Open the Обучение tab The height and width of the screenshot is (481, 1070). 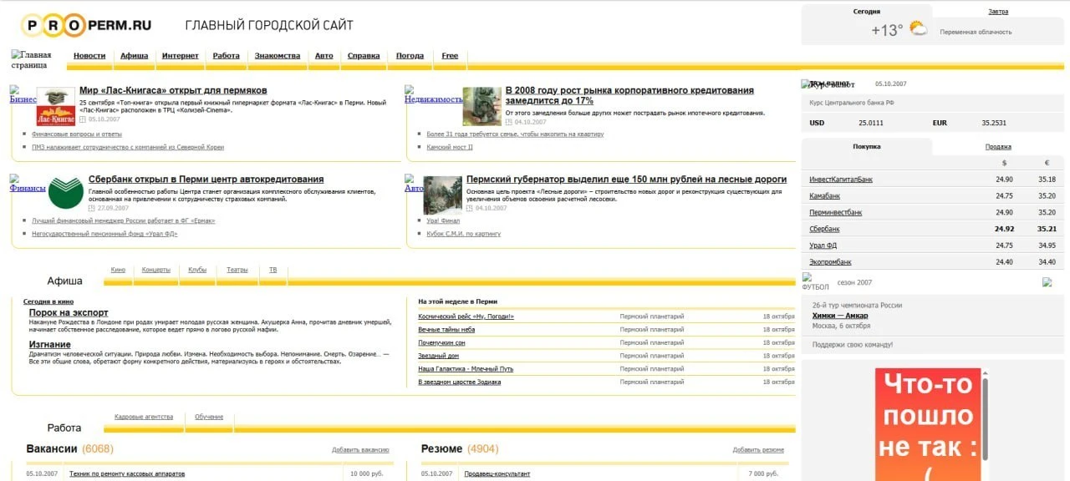209,417
